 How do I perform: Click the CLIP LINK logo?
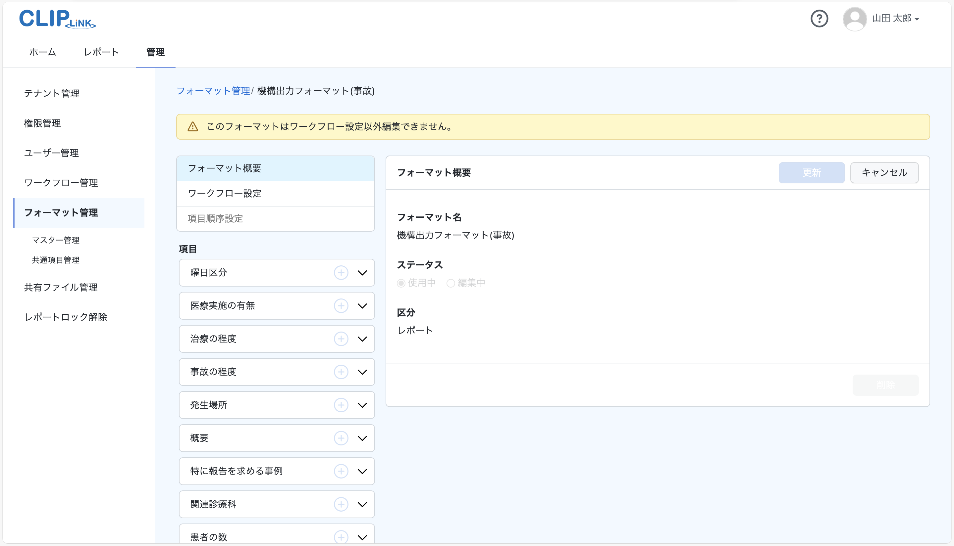tap(57, 19)
